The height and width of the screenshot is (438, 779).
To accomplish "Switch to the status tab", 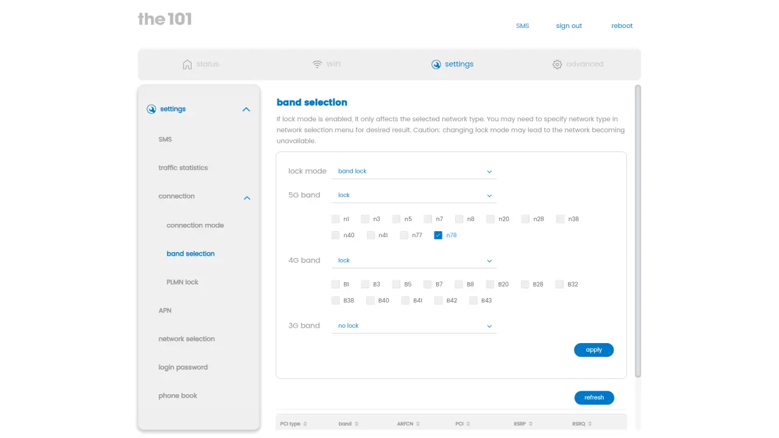I will tap(201, 64).
